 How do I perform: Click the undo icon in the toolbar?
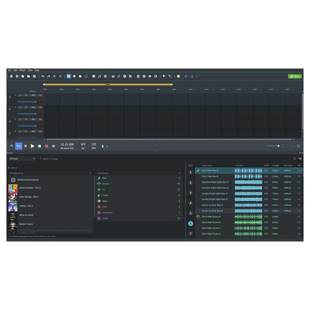(43, 76)
